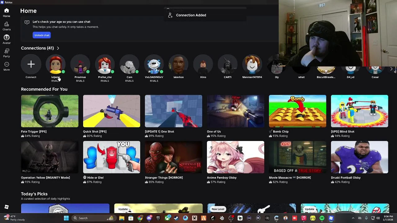Open Proximus connection avatar

tap(80, 64)
